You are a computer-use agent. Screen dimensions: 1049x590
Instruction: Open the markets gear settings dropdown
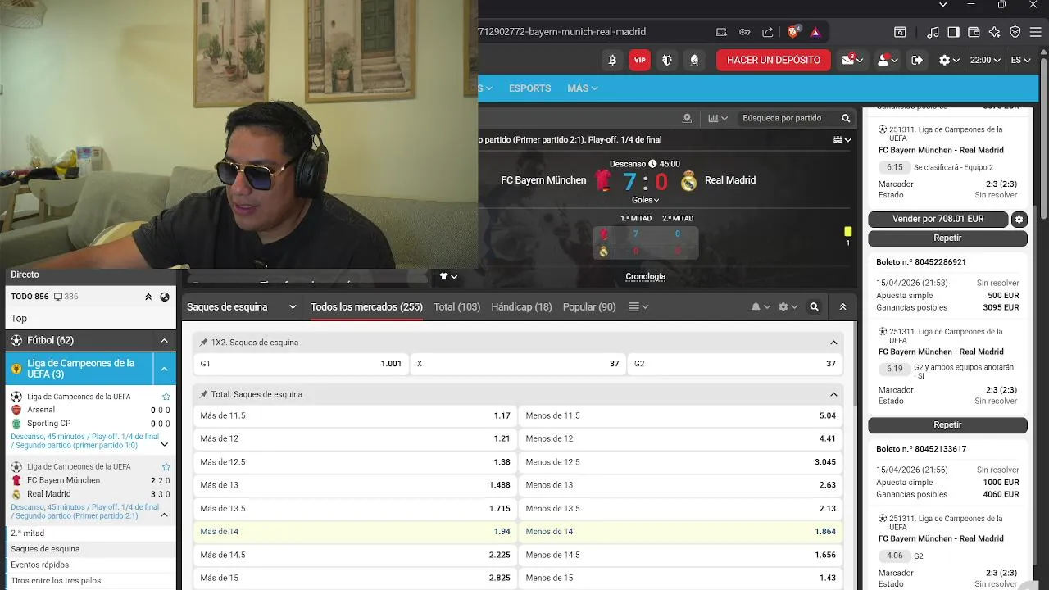tap(788, 306)
